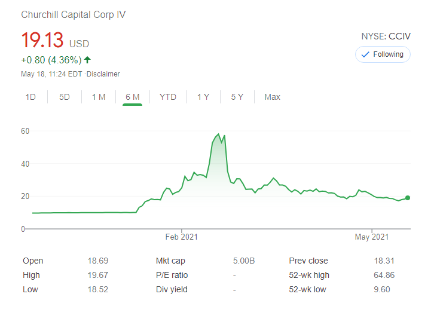The width and height of the screenshot is (437, 309).
Task: Show the 5 Y price chart
Action: (x=237, y=97)
